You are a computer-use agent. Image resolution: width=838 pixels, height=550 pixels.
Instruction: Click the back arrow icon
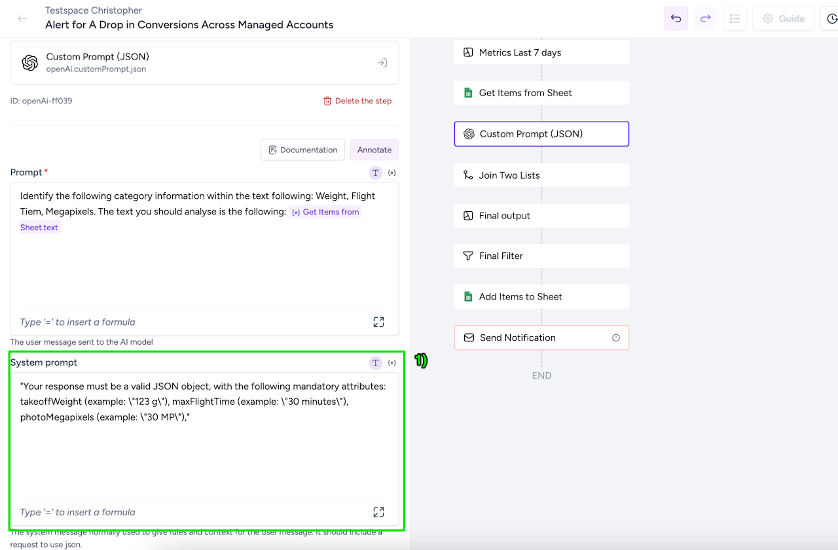pos(22,19)
